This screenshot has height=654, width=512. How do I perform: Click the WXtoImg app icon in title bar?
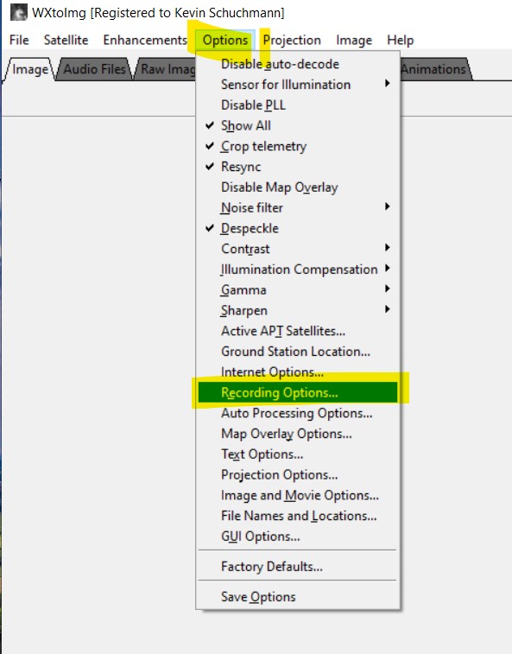18,12
